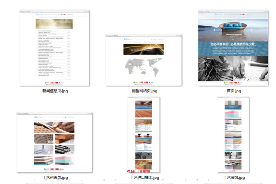The width and height of the screenshot is (276, 184).
Task: Select the 新闻信息页.jpg filename label
Action: click(x=55, y=91)
